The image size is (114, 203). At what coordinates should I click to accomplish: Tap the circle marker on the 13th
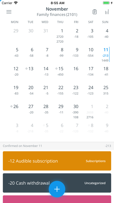click(26, 69)
